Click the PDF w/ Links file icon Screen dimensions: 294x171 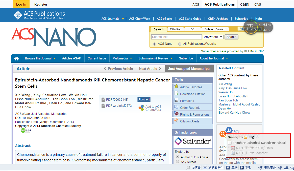[x=103, y=106]
